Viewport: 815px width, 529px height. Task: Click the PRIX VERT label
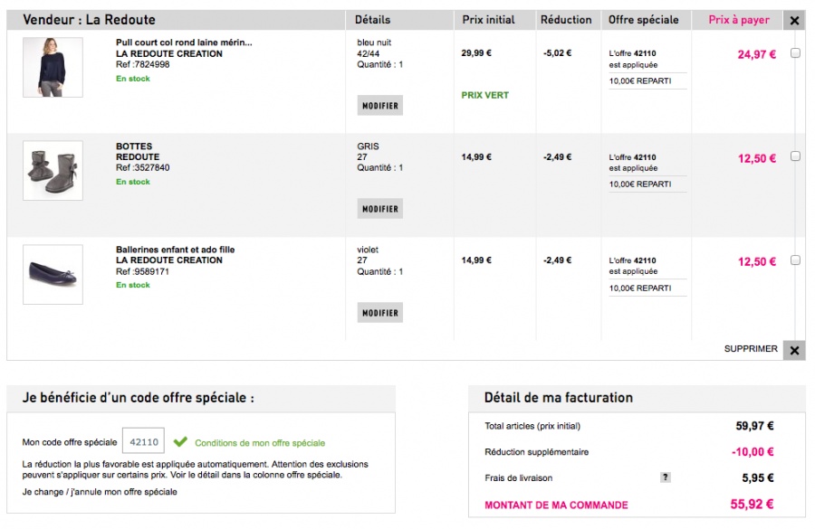(485, 95)
